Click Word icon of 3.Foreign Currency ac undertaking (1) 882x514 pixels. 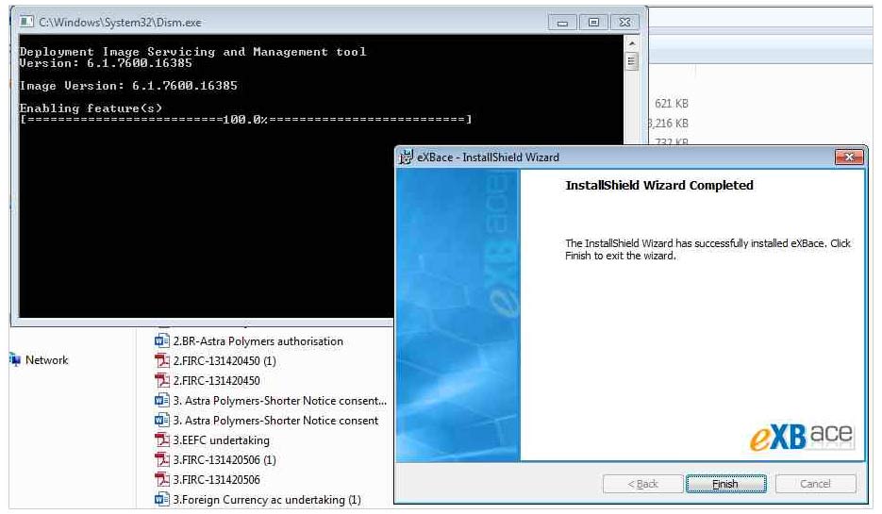[x=162, y=499]
